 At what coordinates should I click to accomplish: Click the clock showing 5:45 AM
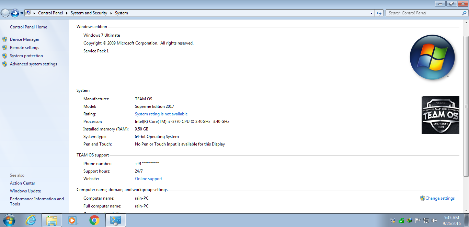point(451,218)
